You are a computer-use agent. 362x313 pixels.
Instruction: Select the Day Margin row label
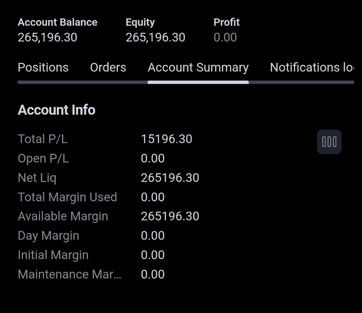pos(49,236)
